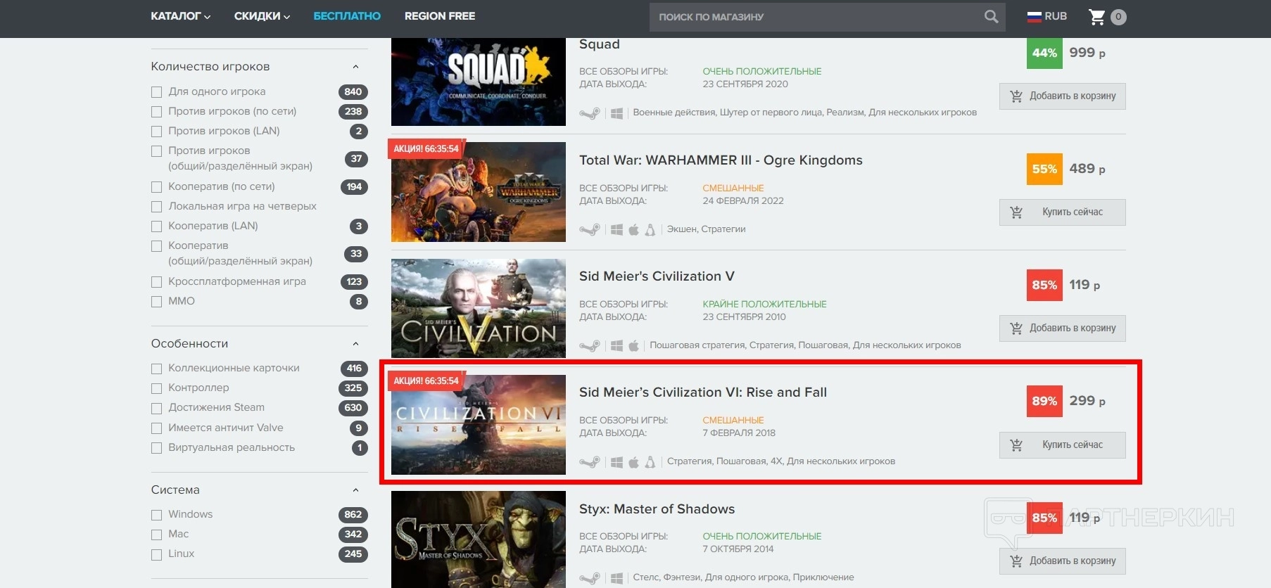Image resolution: width=1271 pixels, height=588 pixels.
Task: Click the search magnifier icon
Action: click(991, 16)
